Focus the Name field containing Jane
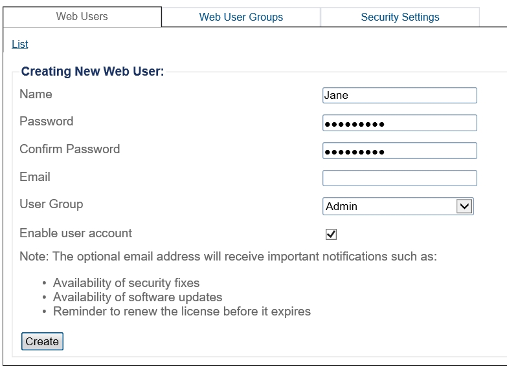 399,96
